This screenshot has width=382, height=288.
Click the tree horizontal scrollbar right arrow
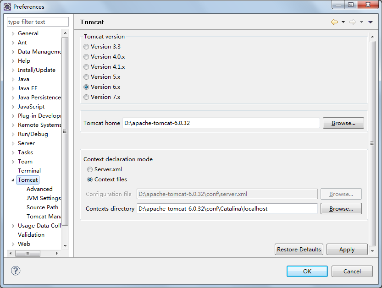click(57, 253)
